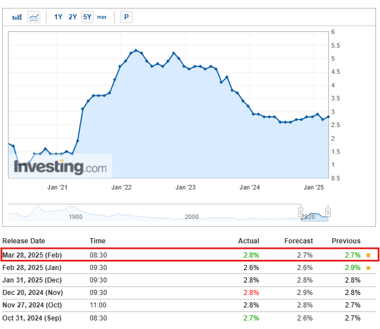Click the 1980 area in navigator timeline
Viewport: 380px width, 329px height.
(x=75, y=217)
